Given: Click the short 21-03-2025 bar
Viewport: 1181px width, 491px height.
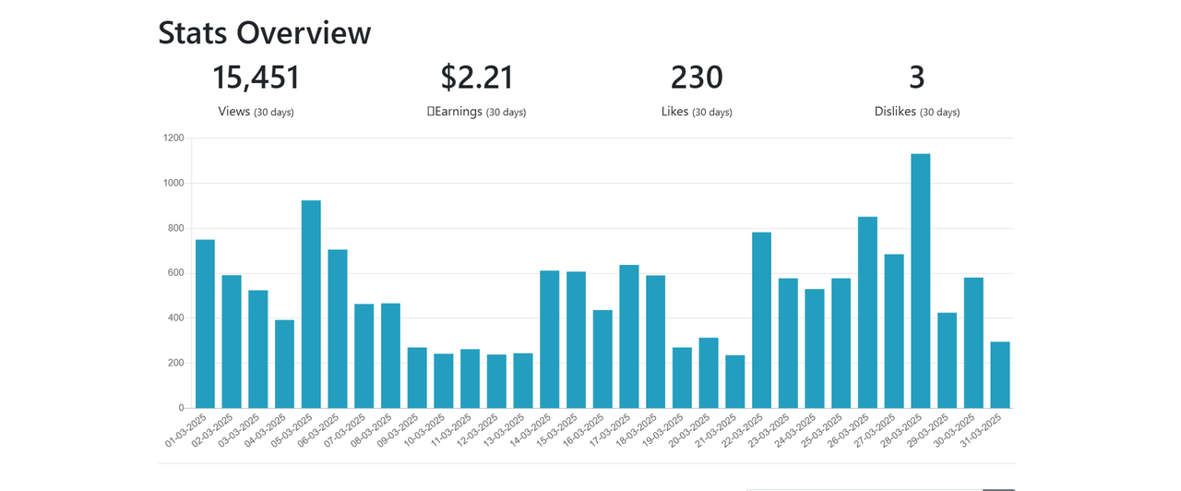Looking at the screenshot, I should (735, 381).
